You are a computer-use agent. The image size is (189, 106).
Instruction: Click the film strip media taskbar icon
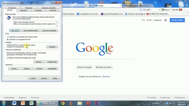coord(71,103)
